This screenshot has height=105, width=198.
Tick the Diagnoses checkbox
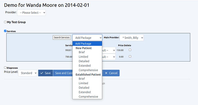click(5, 68)
